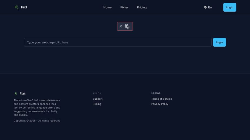Open the Privacy Policy link

(160, 104)
